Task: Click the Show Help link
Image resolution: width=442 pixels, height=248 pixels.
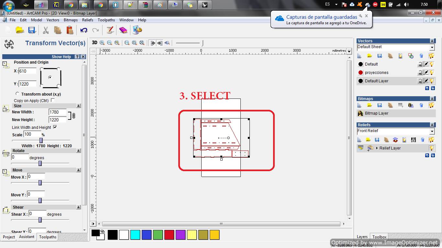Action: [61, 57]
